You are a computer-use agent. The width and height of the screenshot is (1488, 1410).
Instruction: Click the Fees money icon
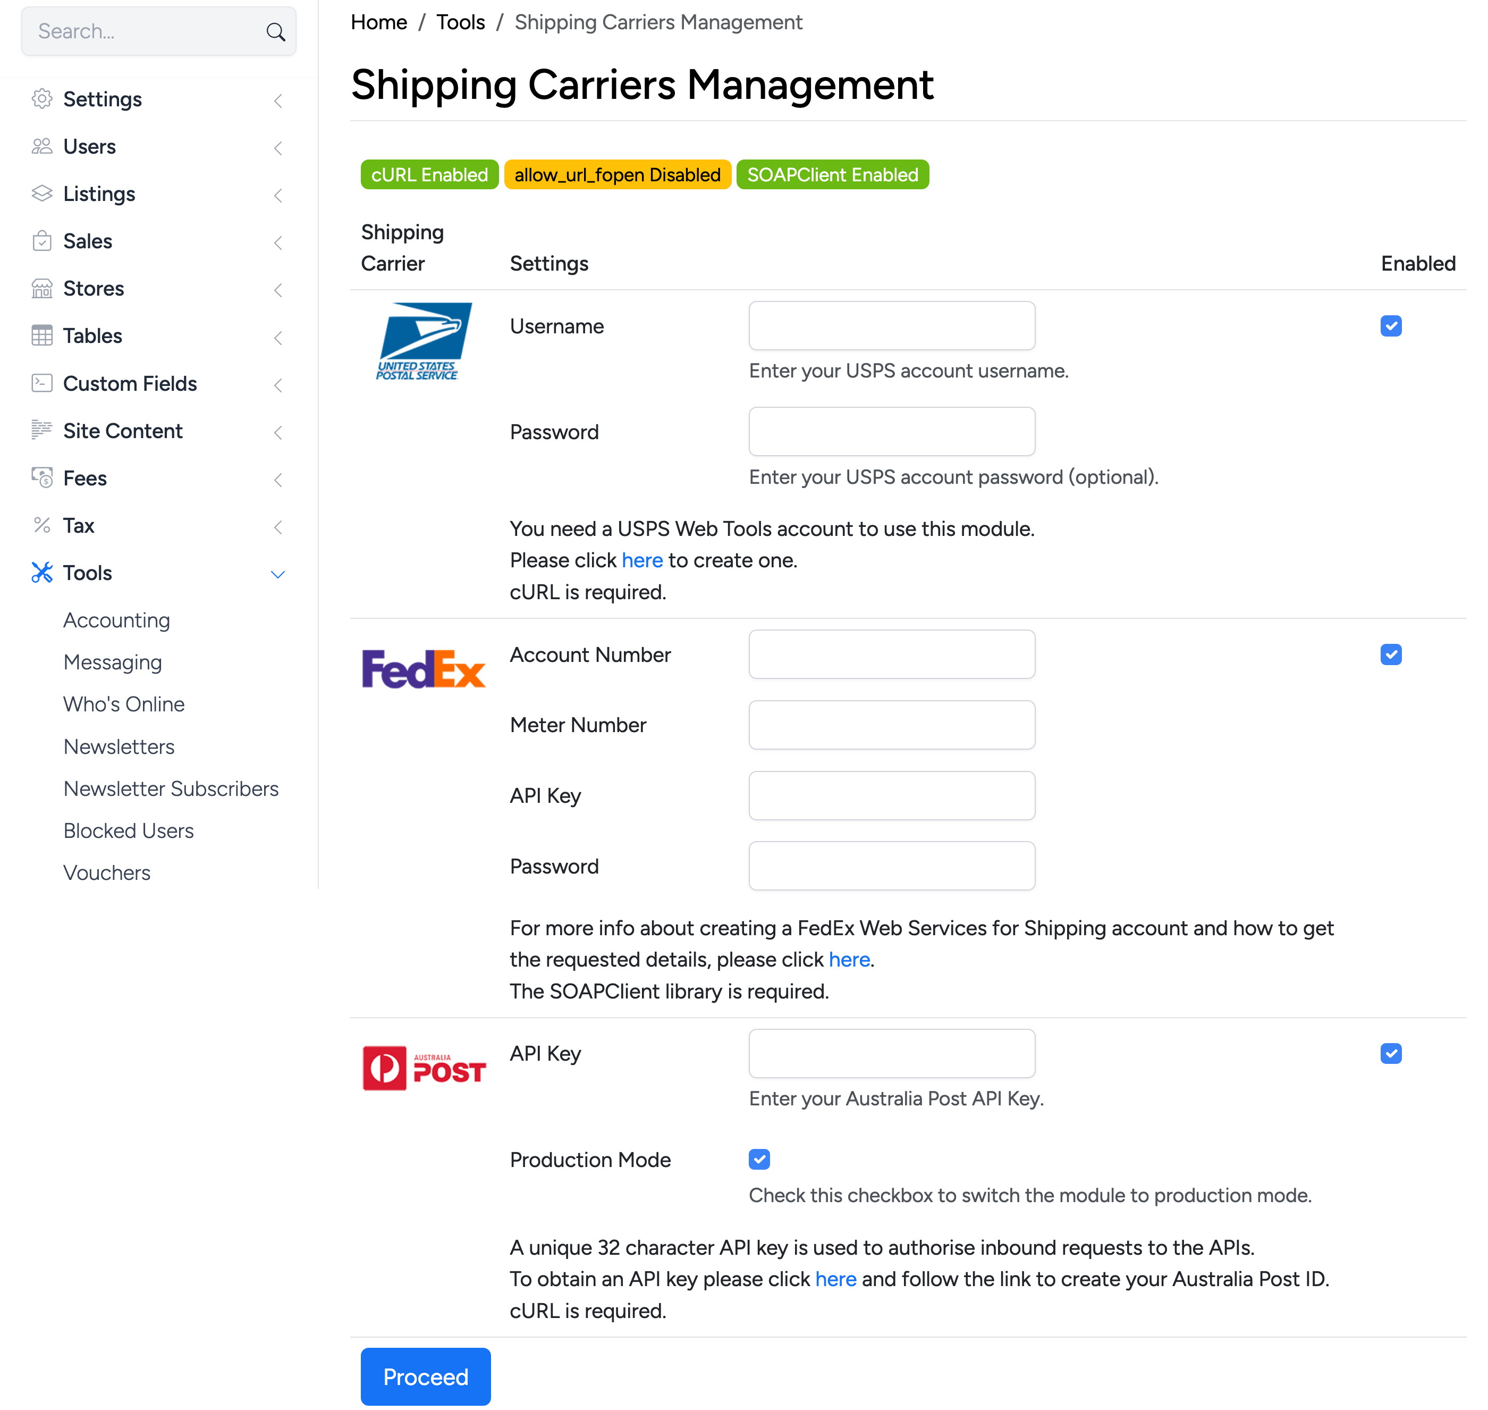click(x=42, y=478)
